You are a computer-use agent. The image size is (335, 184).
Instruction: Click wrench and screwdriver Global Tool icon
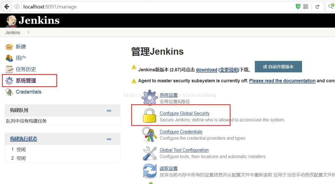149,153
